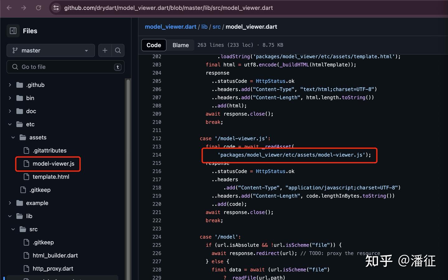The height and width of the screenshot is (280, 448).
Task: Open site info icon in address bar
Action: point(56,8)
